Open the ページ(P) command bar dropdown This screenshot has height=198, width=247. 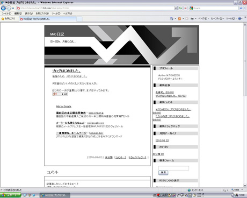tap(204, 19)
